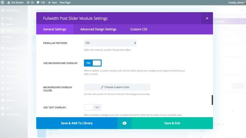Switch to the Custom CSS tab
The width and height of the screenshot is (246, 138).
[139, 29]
